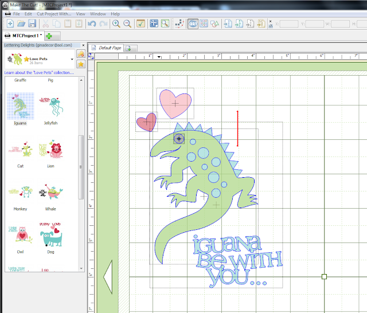Select the Whale thumbnail
The image size is (367, 313).
tap(51, 192)
